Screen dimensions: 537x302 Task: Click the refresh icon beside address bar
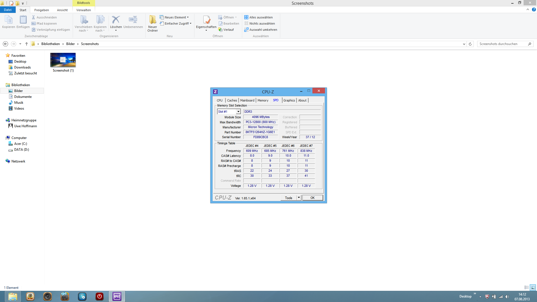coord(470,44)
